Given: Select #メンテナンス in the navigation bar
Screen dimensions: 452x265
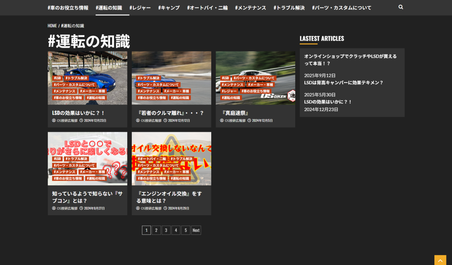Looking at the screenshot, I should coord(250,8).
